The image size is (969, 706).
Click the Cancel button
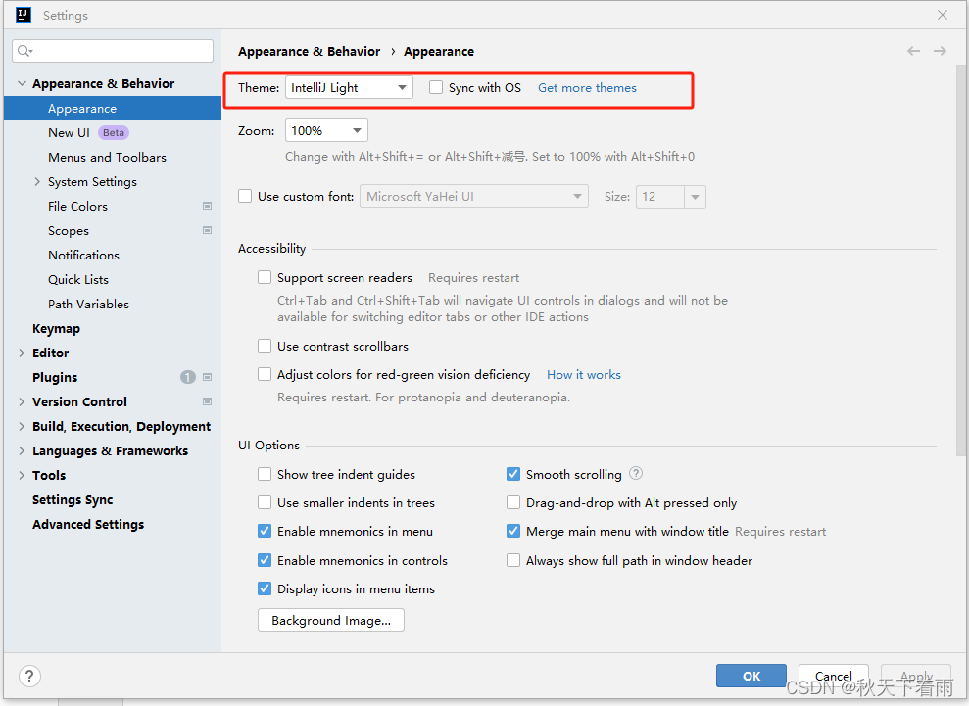(x=834, y=676)
